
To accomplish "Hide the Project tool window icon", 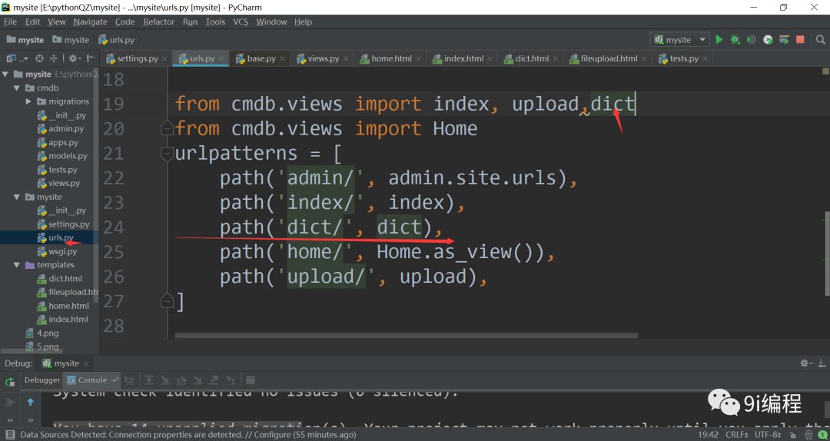I will 91,58.
